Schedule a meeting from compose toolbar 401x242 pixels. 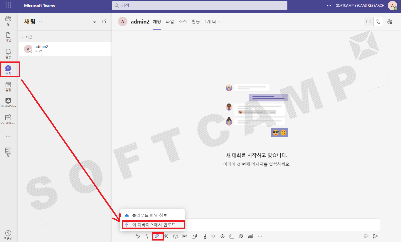click(x=204, y=236)
